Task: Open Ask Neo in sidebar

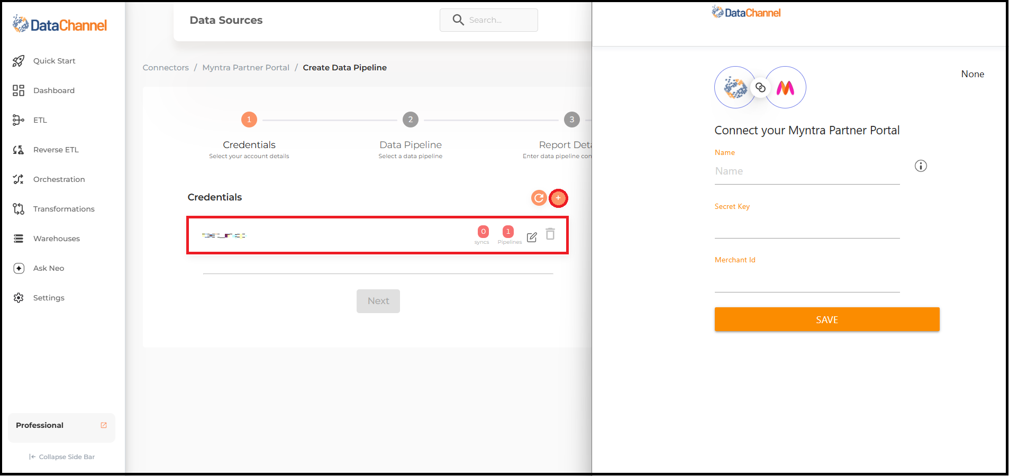Action: click(x=49, y=268)
